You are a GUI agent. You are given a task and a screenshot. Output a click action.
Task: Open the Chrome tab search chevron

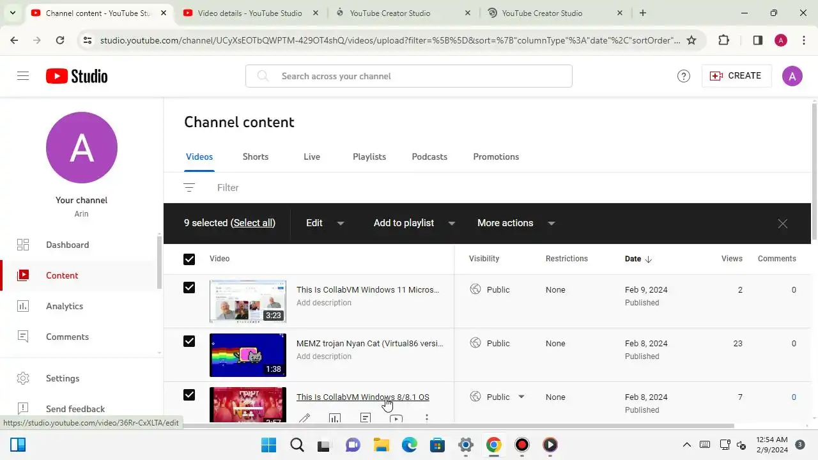click(12, 13)
